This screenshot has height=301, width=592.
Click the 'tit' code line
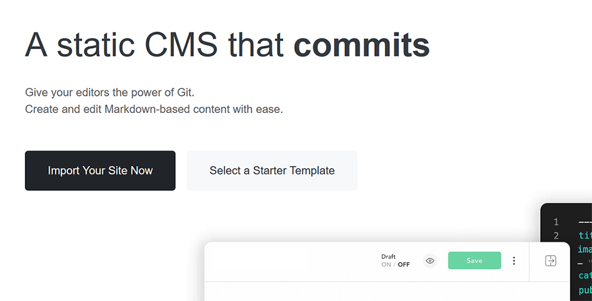tap(585, 235)
